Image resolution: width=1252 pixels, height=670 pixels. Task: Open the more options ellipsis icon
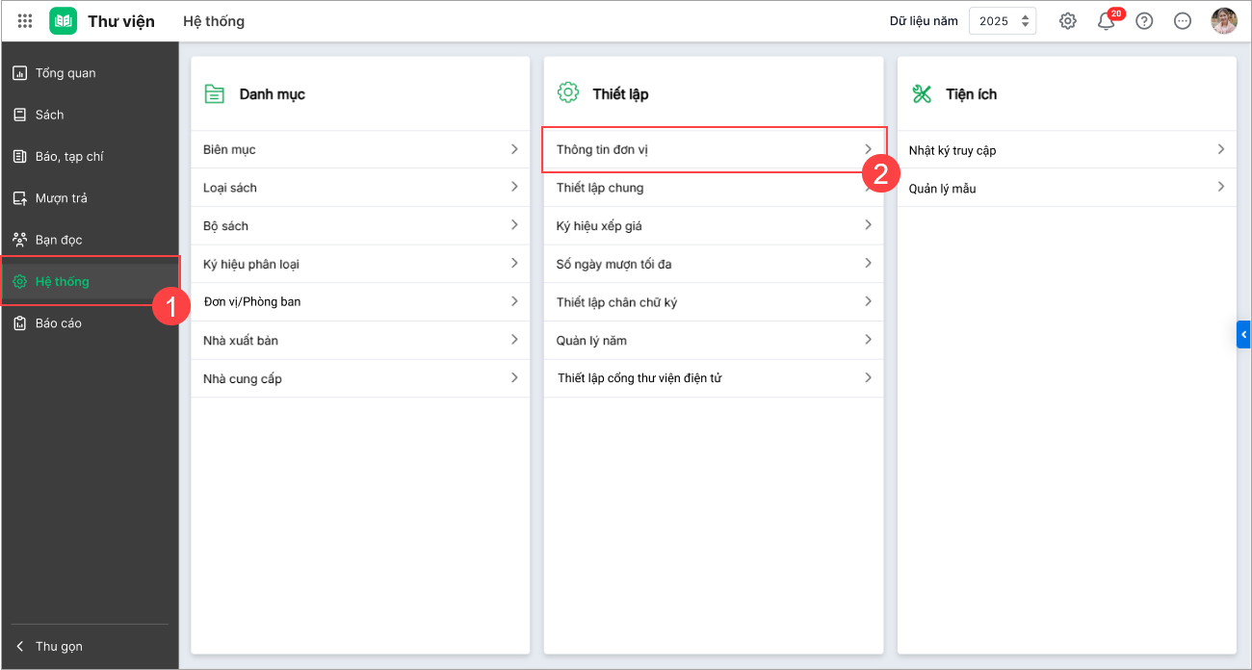1183,21
